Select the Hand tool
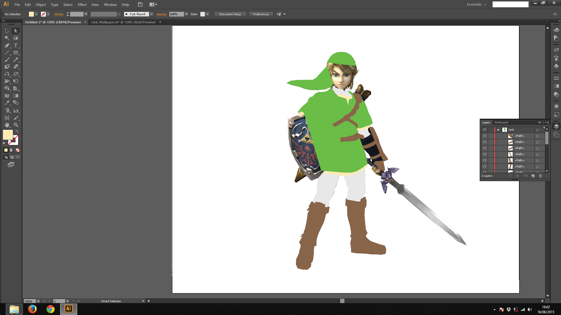Viewport: 561px width, 315px height. click(x=7, y=125)
